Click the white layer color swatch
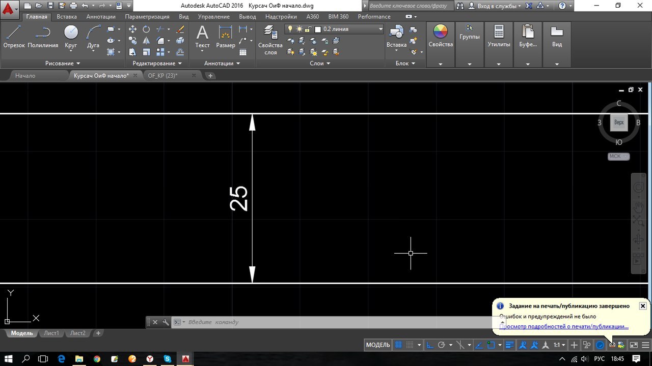 point(318,29)
